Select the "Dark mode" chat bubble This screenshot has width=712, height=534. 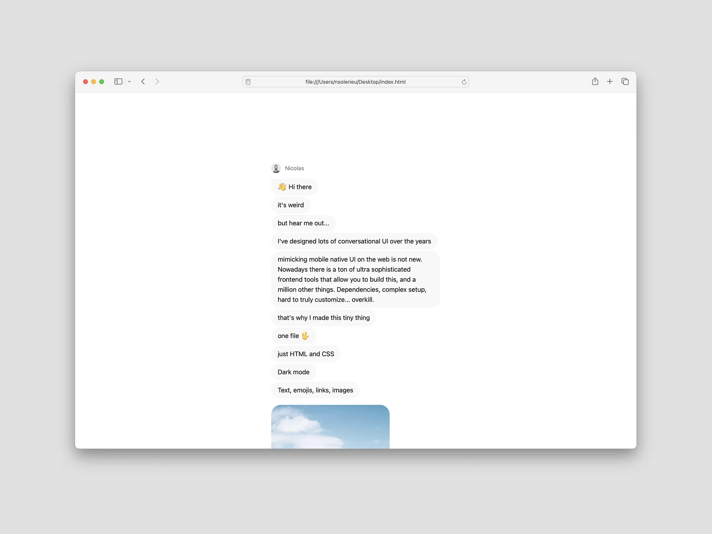[x=293, y=372]
